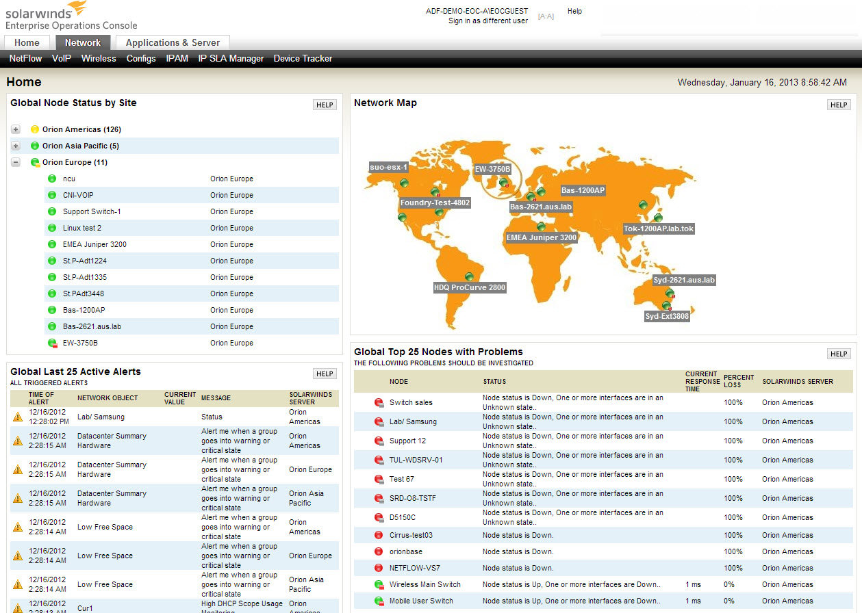Open the TUL-WDSRV-01 node link
Screen dimensions: 862x613
(416, 460)
